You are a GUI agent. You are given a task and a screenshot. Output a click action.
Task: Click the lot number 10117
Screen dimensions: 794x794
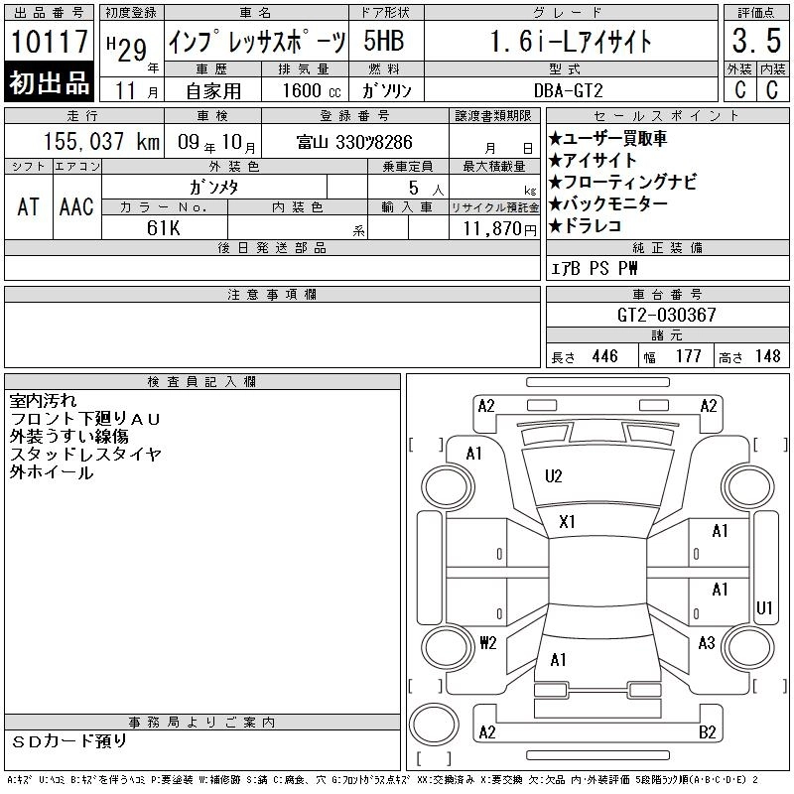(x=50, y=43)
